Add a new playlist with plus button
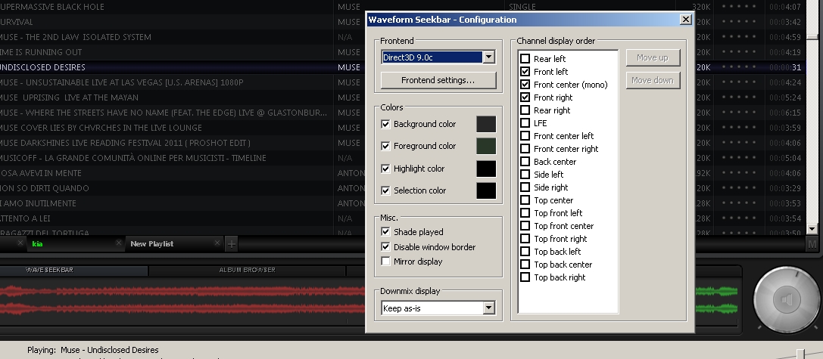The image size is (823, 359). click(x=232, y=243)
